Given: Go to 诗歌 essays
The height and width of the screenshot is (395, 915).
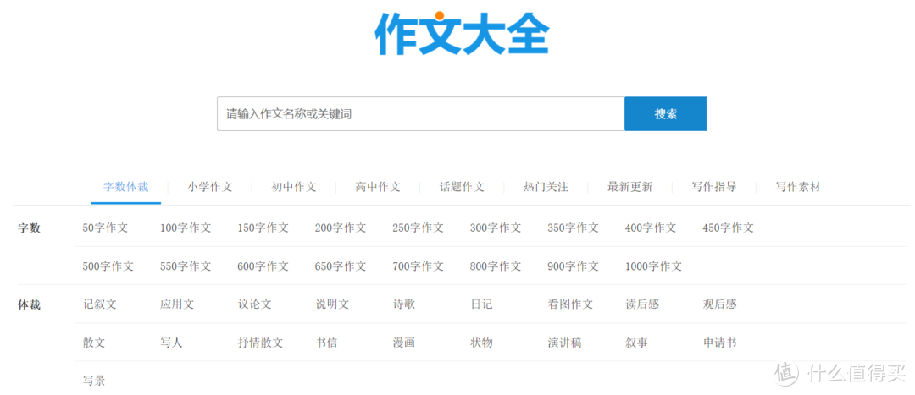Looking at the screenshot, I should [x=404, y=304].
